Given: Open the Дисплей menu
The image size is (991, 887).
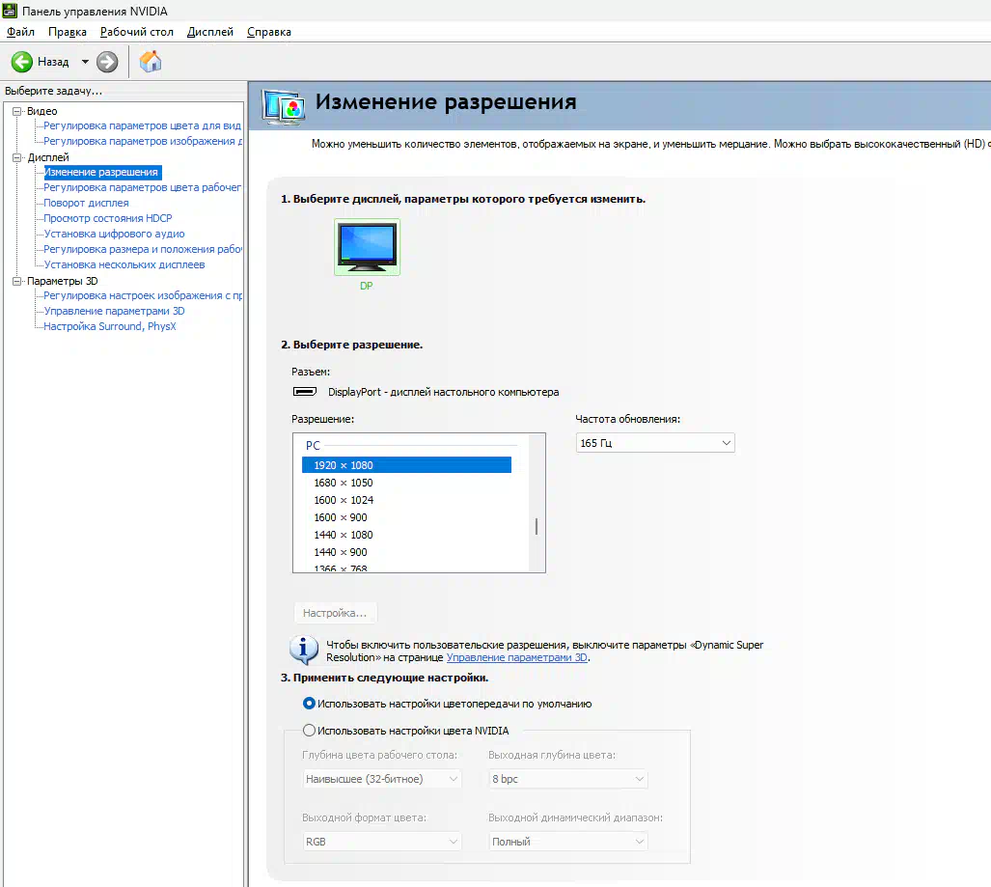Looking at the screenshot, I should [x=209, y=32].
